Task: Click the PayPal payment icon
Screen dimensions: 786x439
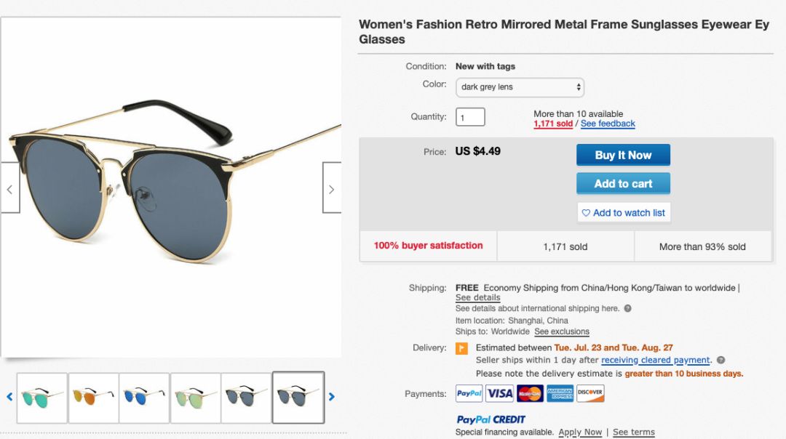Action: (469, 393)
